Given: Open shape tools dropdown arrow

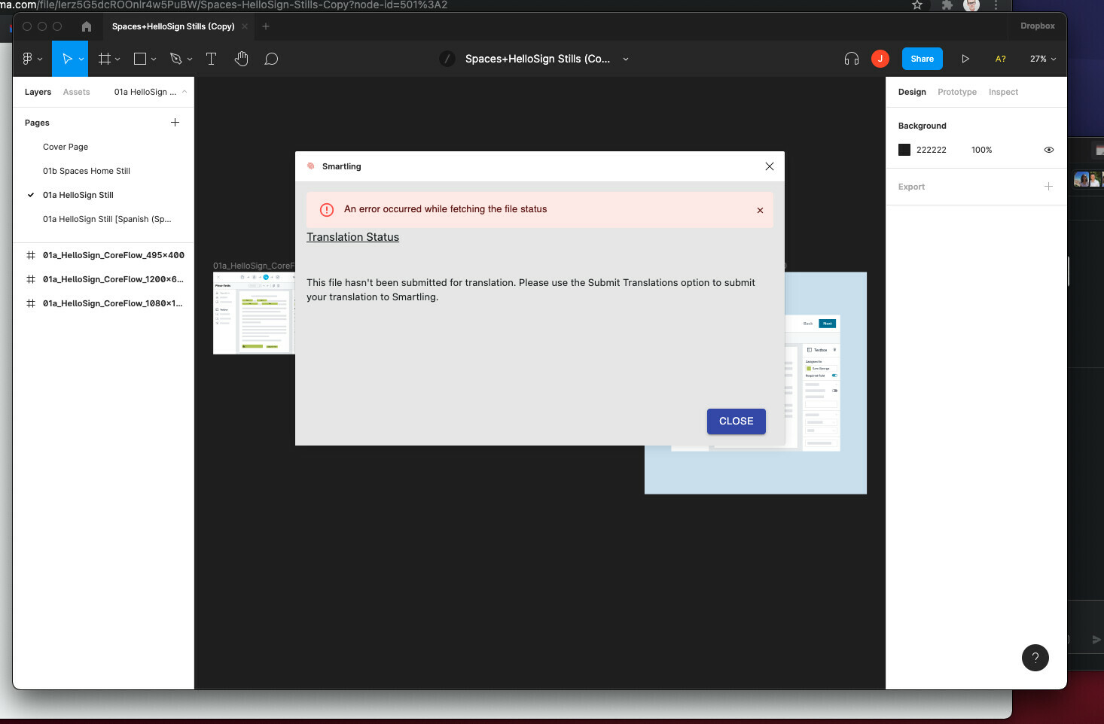Looking at the screenshot, I should [x=154, y=59].
